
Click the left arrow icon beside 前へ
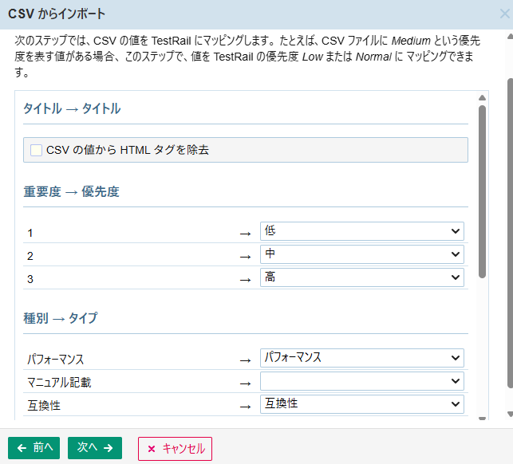coord(21,448)
